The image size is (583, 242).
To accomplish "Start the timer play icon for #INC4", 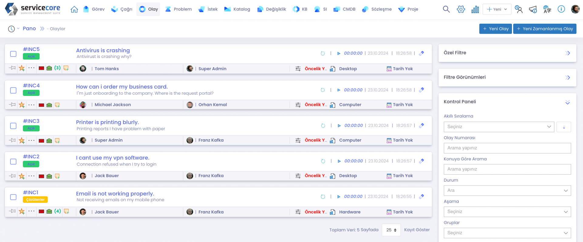I will [339, 90].
